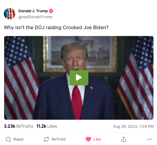Click the ReTruth text label
The height and width of the screenshot is (145, 157).
pyautogui.click(x=59, y=139)
